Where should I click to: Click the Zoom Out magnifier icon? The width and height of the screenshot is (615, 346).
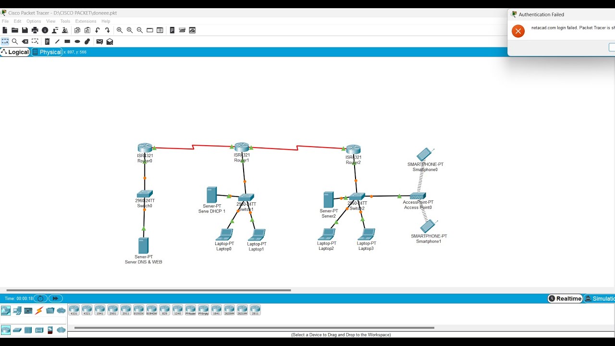click(140, 30)
